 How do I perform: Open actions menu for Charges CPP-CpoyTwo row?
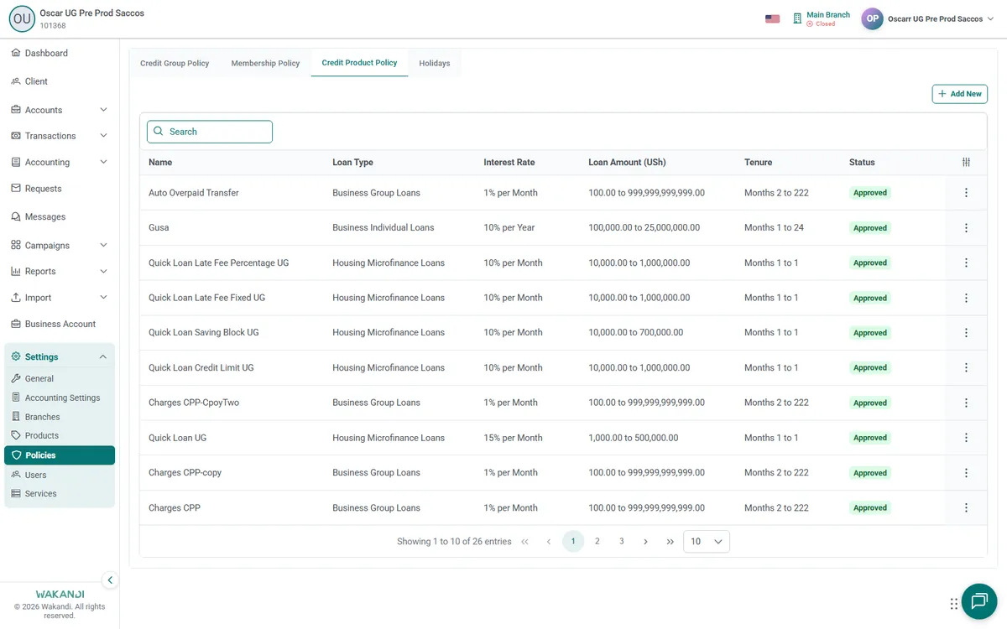(966, 403)
